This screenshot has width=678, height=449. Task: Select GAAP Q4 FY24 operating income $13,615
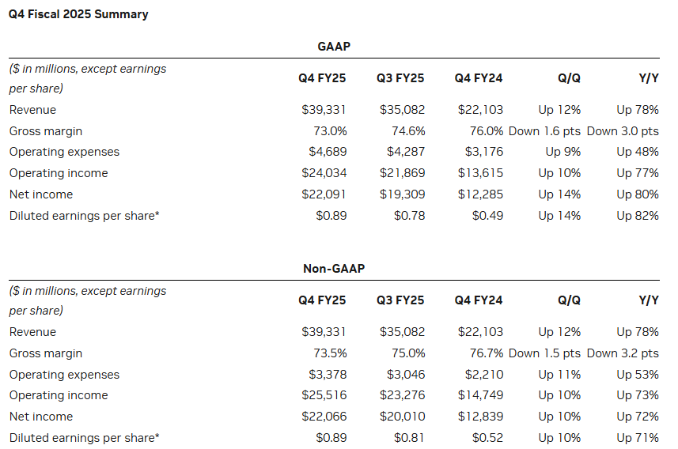tap(480, 173)
